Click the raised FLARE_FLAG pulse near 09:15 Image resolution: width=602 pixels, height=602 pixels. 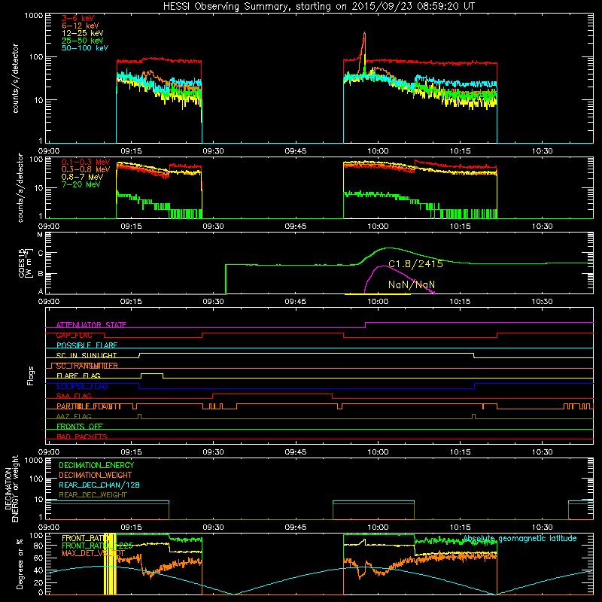(x=152, y=373)
